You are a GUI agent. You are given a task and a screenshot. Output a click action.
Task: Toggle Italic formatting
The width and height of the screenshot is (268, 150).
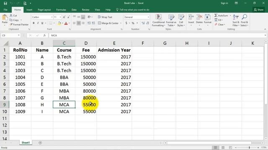(x=38, y=23)
